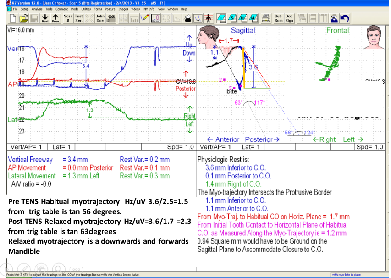Click the blue undo arrow icon

344,19
